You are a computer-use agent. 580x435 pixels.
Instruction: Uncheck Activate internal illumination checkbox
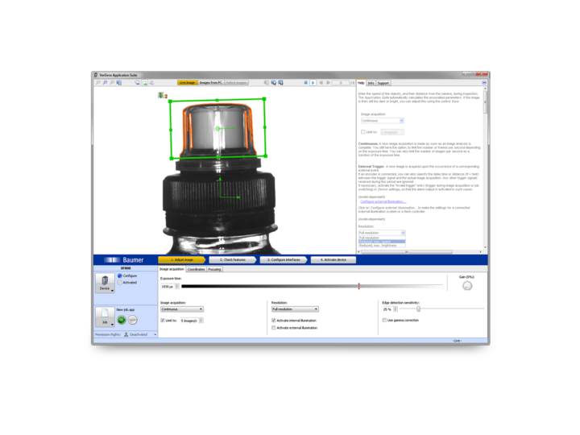pos(274,321)
